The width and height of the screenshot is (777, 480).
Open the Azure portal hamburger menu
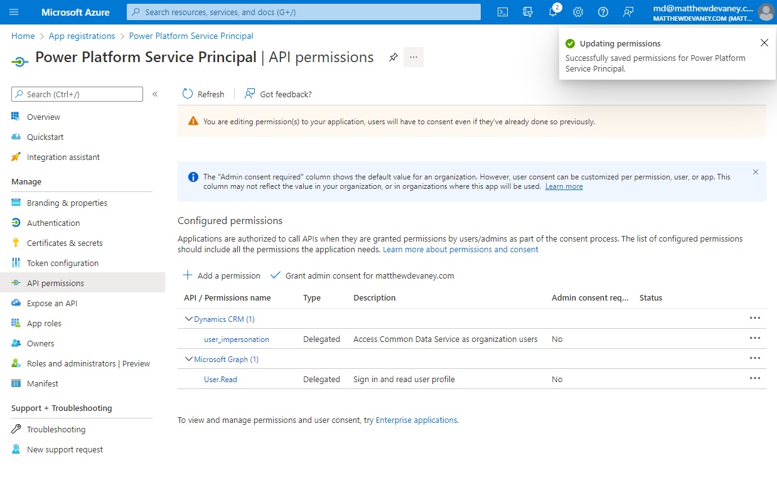pos(13,11)
